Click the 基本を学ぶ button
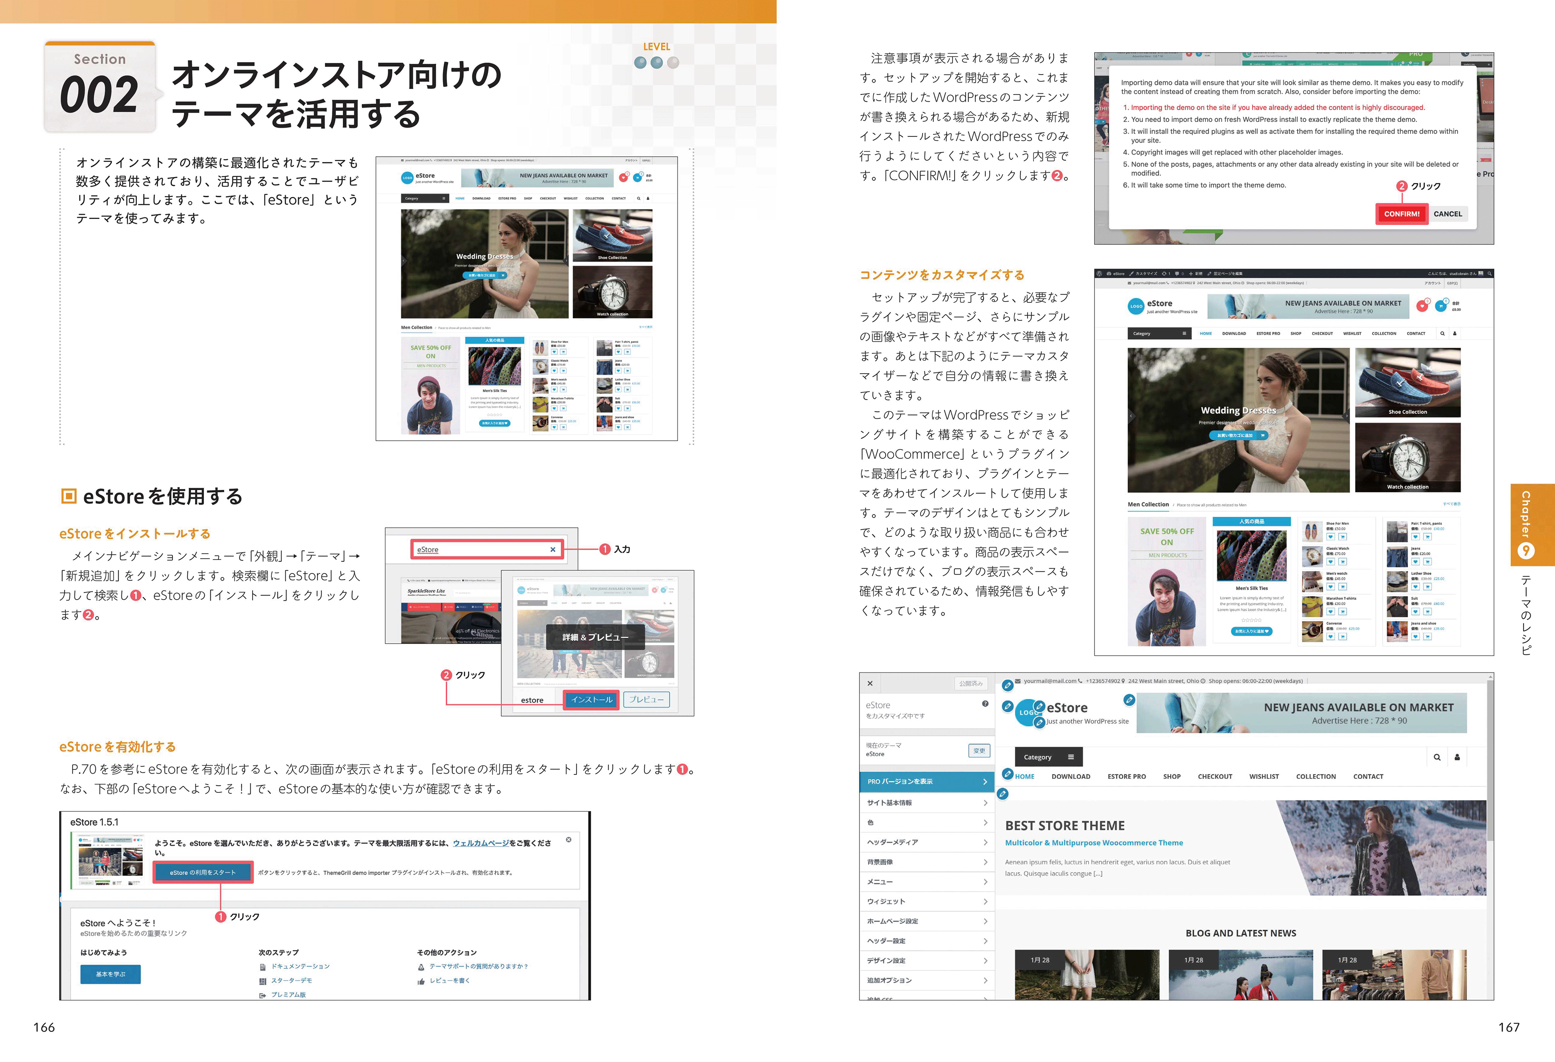1555x1062 pixels. tap(111, 974)
